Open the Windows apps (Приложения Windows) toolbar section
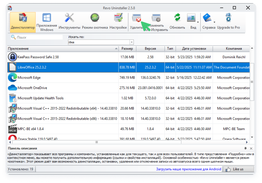Viewport: 262px width, 183px height. click(x=47, y=22)
